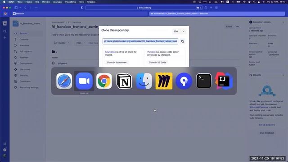Image resolution: width=288 pixels, height=162 pixels.
Task: Click the Safari share icon
Action: (206, 8)
